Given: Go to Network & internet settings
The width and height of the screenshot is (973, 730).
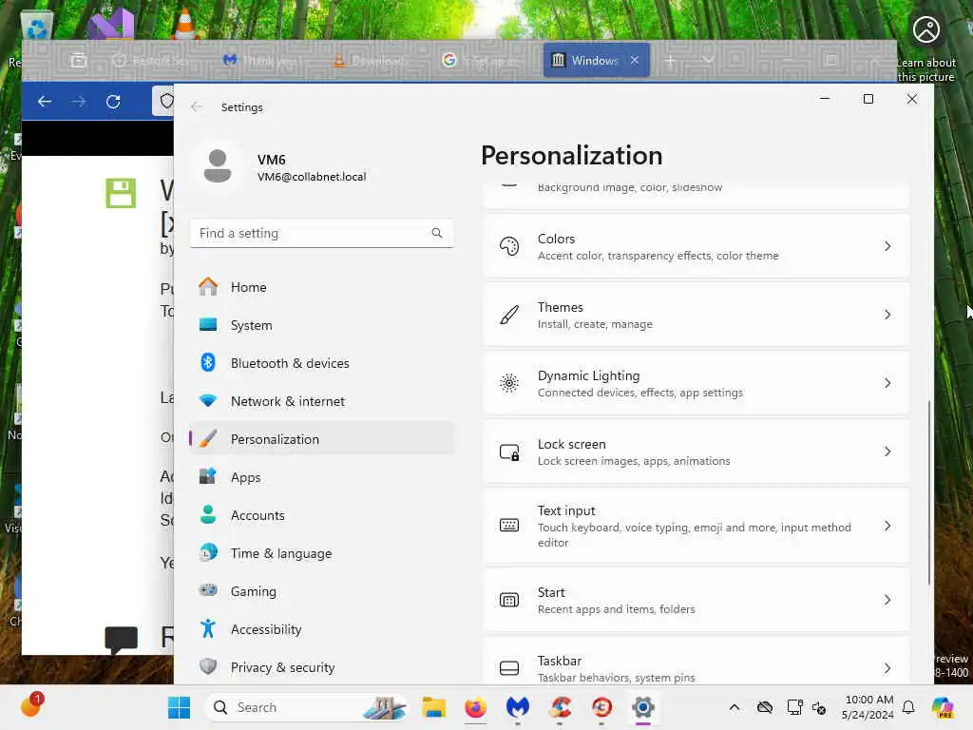Looking at the screenshot, I should [x=321, y=401].
